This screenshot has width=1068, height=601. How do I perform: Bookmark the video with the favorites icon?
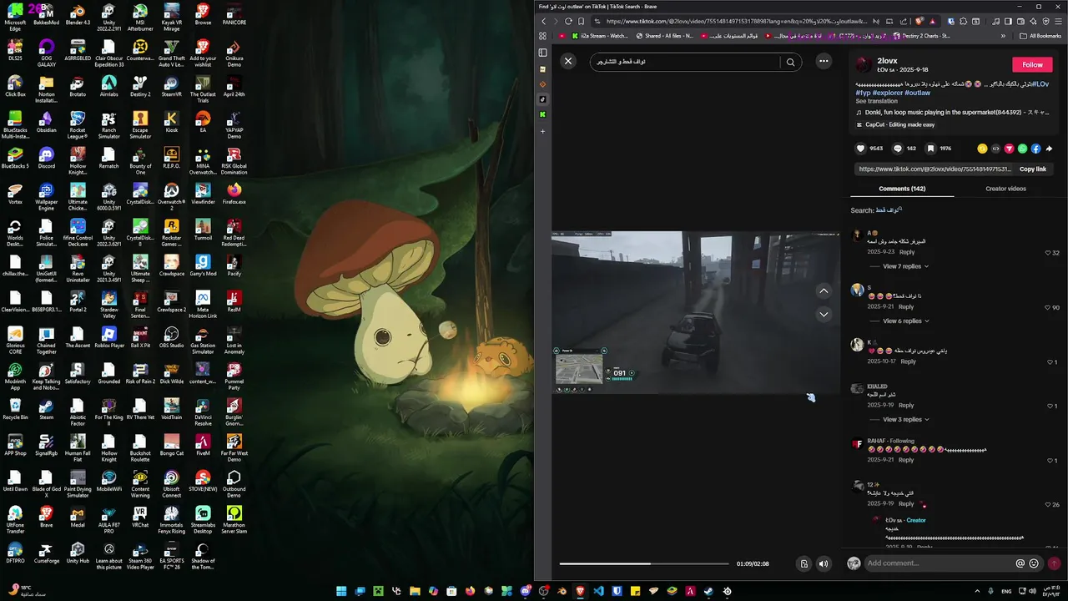click(x=931, y=149)
